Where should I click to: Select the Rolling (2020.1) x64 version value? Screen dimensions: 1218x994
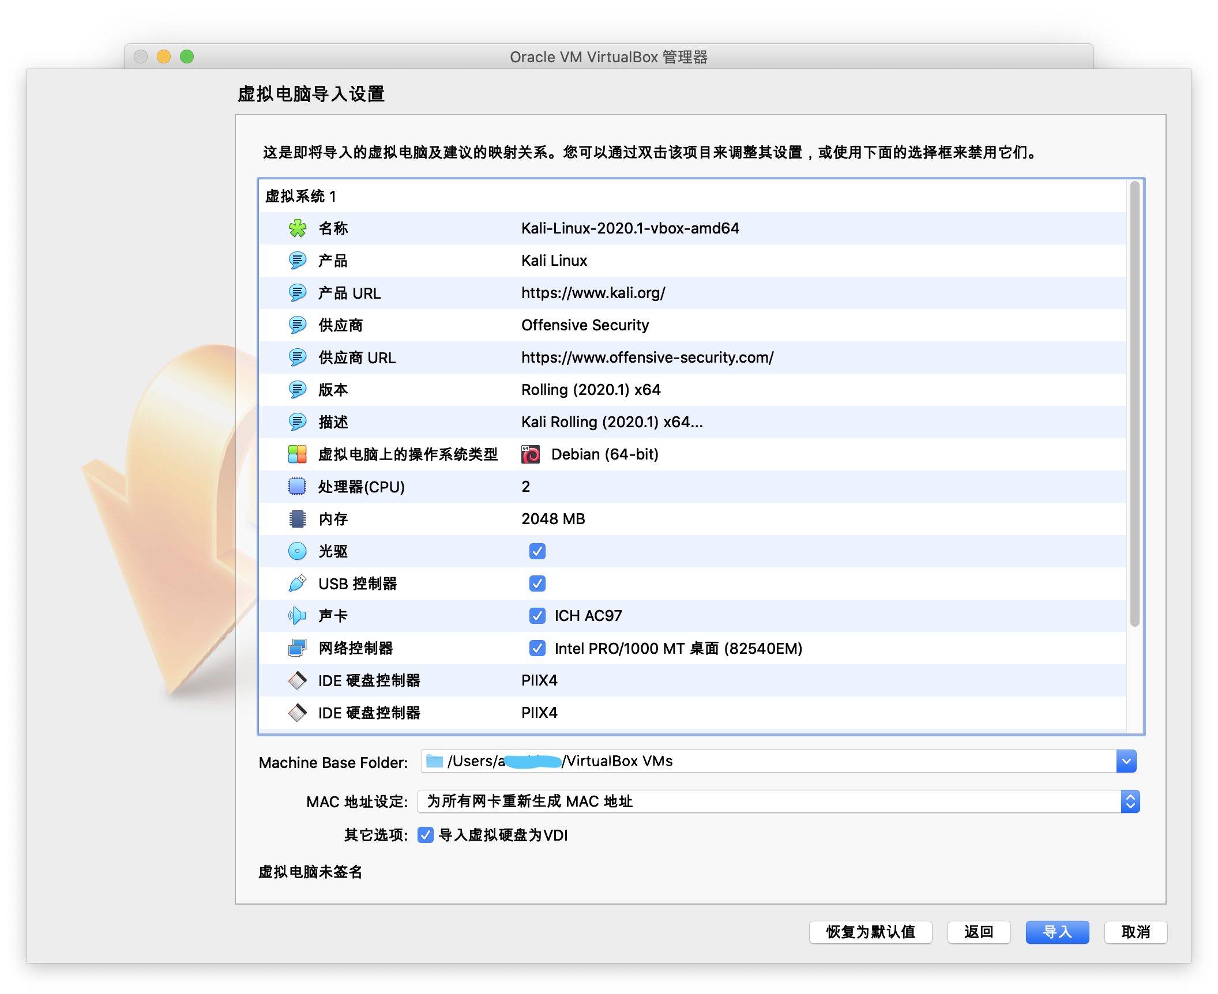[x=591, y=390]
